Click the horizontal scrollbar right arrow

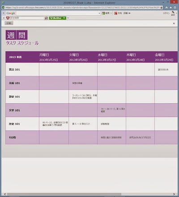point(174,194)
